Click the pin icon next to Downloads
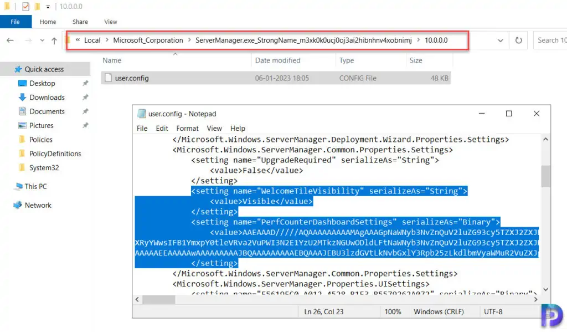 (x=85, y=98)
